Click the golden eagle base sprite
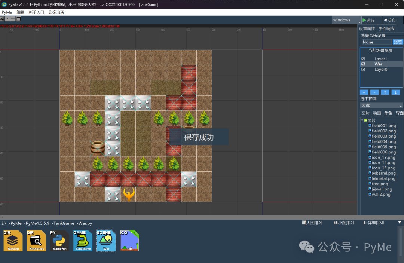404x263 pixels. click(x=129, y=195)
